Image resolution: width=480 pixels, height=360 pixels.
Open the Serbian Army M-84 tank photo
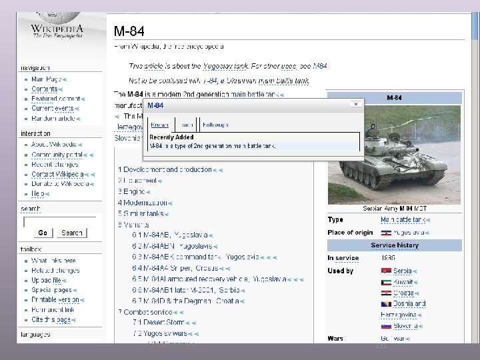394,155
